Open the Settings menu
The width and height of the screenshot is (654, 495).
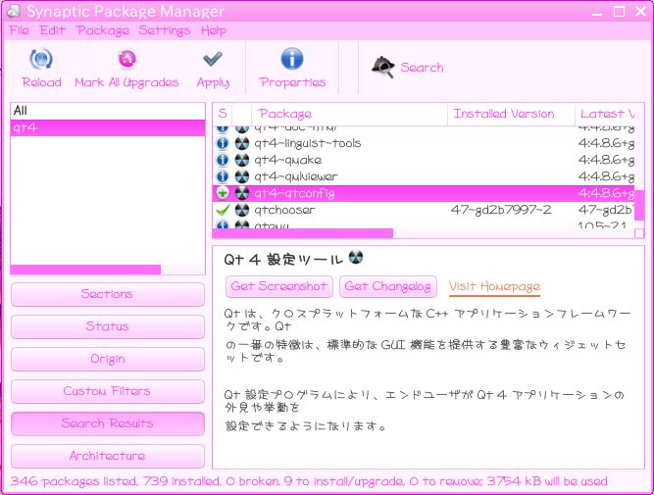point(165,30)
